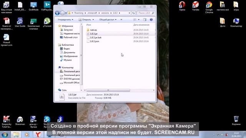Viewport: 246px width, 138px height.
Task: Open the Shareman desktop shortcut
Action: click(20, 120)
